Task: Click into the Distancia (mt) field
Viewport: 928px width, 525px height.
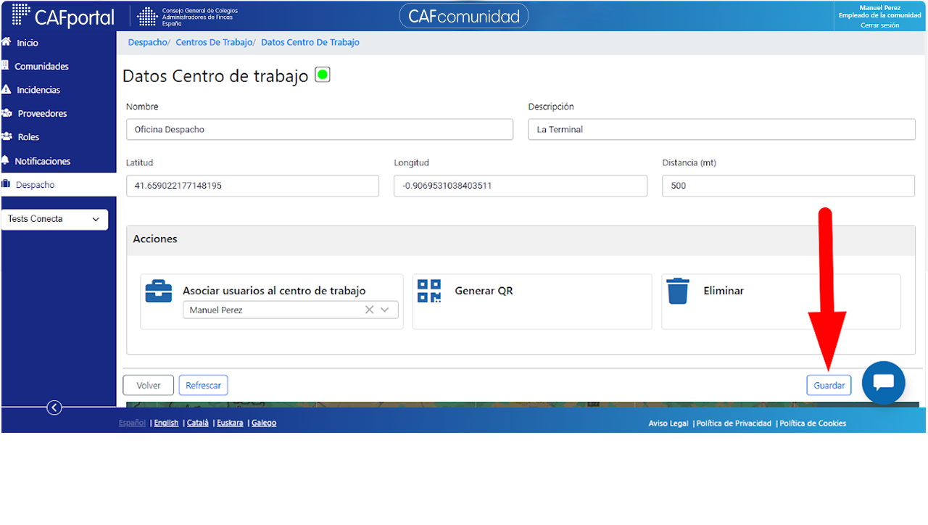Action: point(788,186)
